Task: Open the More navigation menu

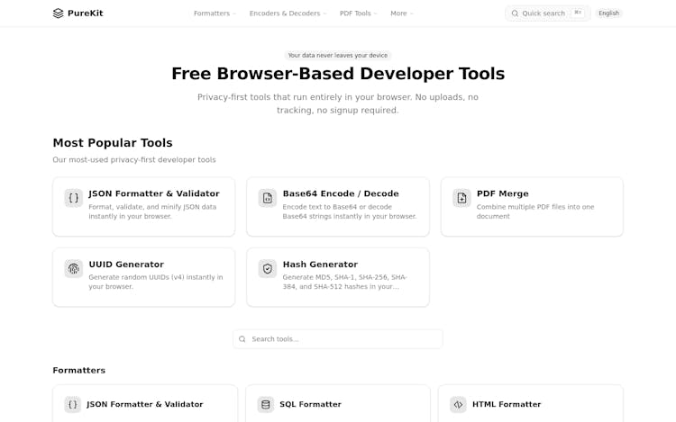Action: coord(402,13)
